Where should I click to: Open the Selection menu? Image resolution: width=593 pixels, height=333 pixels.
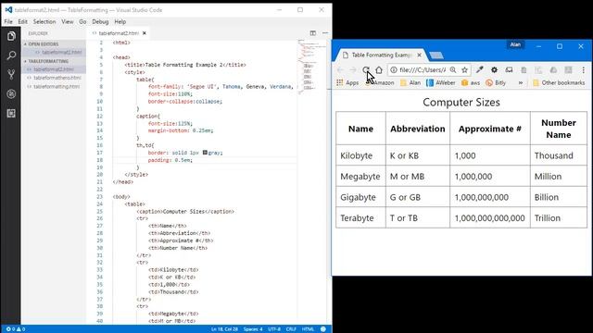[44, 22]
